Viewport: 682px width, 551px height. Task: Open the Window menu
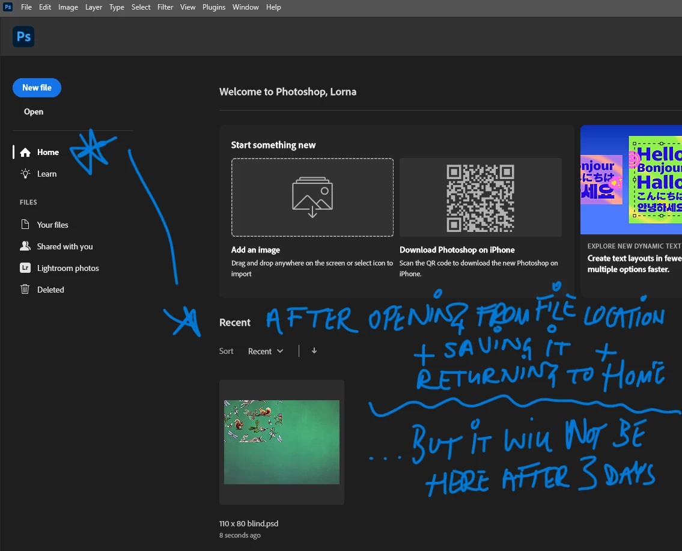[x=245, y=7]
